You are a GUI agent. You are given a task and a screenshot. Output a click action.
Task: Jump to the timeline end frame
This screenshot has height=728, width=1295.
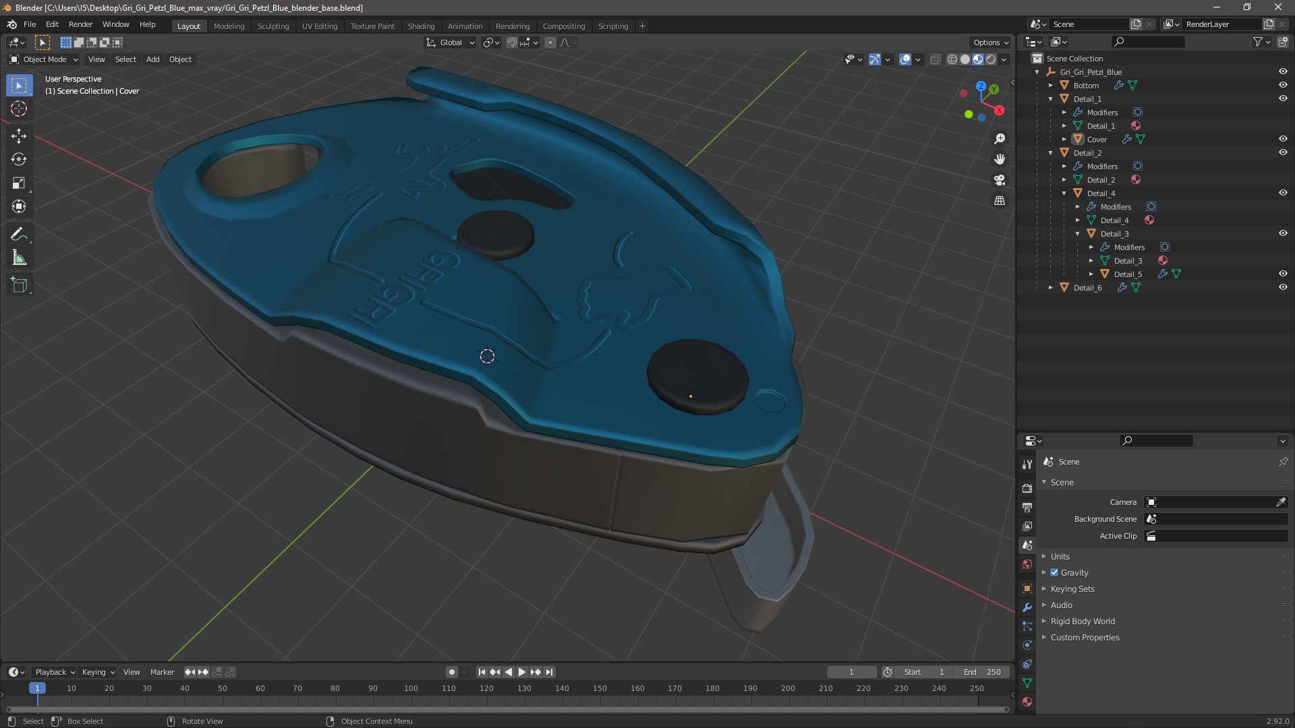pyautogui.click(x=550, y=672)
